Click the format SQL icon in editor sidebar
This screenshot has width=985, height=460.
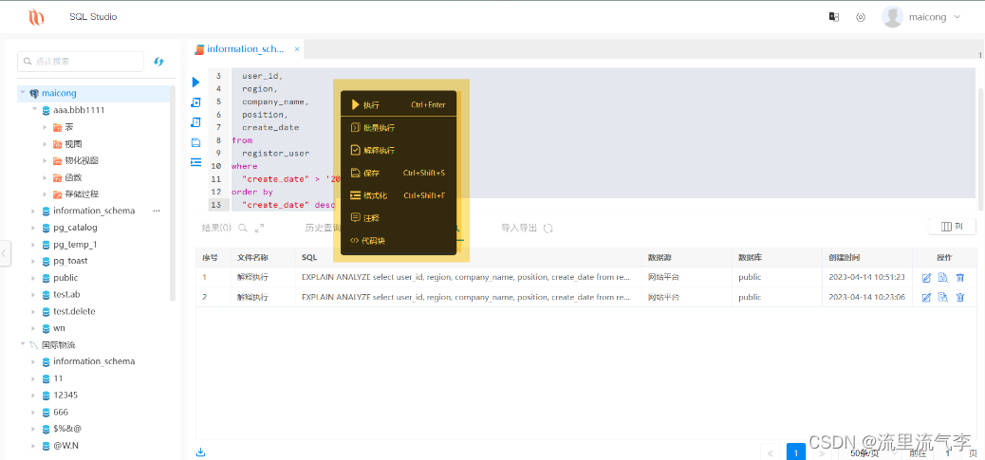tap(196, 162)
